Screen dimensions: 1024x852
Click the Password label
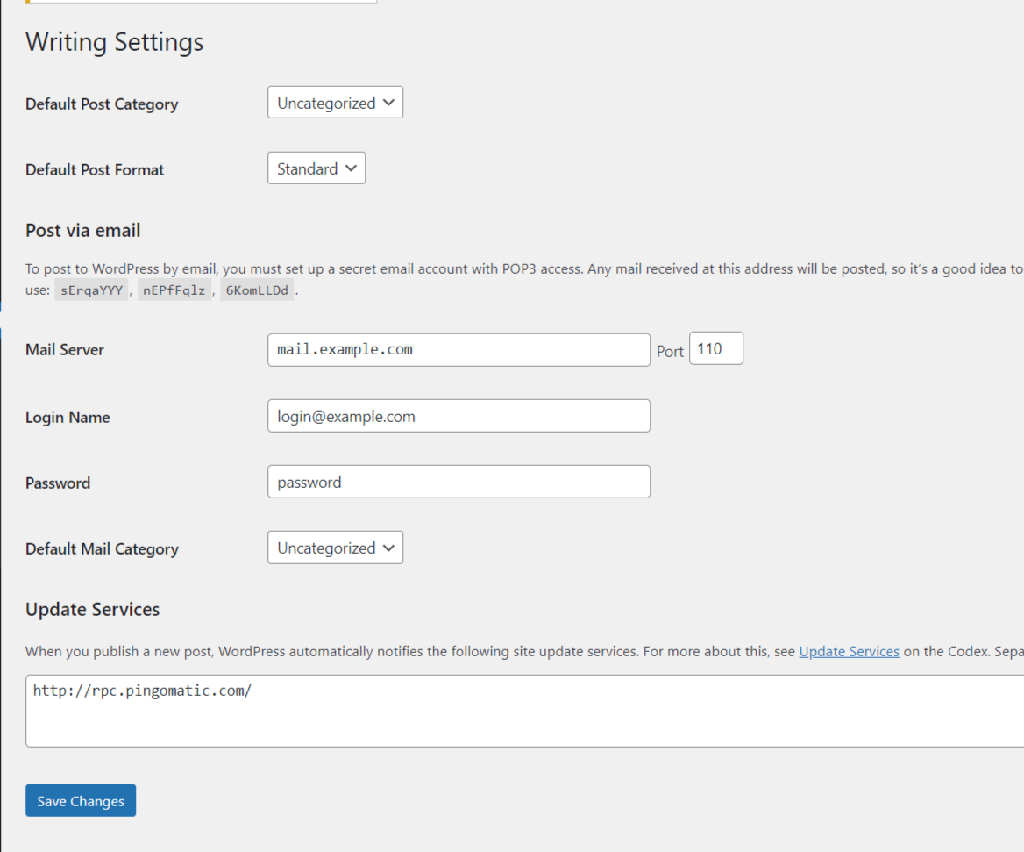(58, 483)
